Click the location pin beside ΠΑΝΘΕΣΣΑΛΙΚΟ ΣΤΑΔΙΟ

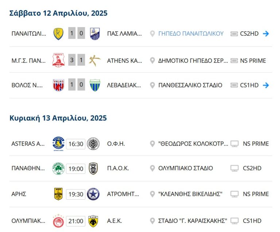[152, 85]
